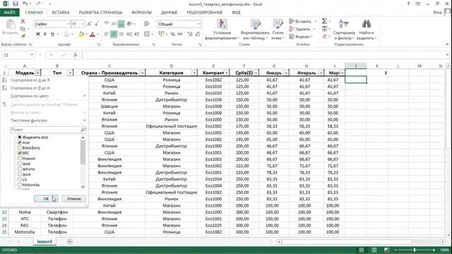Viewport: 452px width, 254px height.
Task: Switch to the ВСТАВКА ribbon tab
Action: coord(61,13)
